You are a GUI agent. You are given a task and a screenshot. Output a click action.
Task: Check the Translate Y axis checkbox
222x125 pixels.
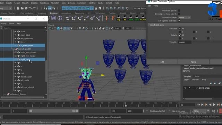pos(194,32)
